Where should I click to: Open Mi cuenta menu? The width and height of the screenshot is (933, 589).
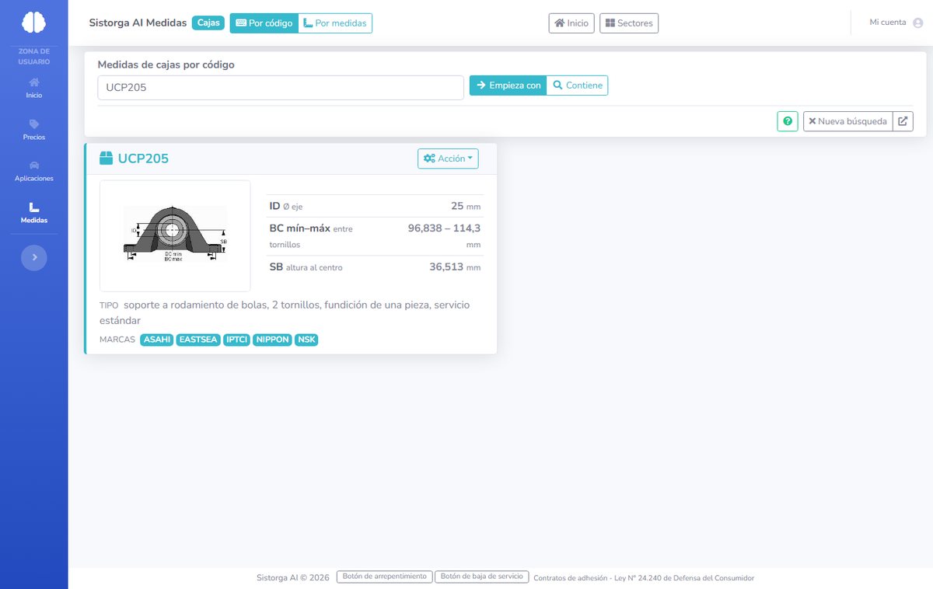888,23
